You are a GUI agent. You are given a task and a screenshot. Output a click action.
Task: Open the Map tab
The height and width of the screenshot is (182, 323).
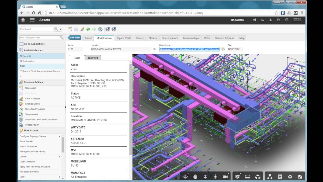[x=242, y=38]
